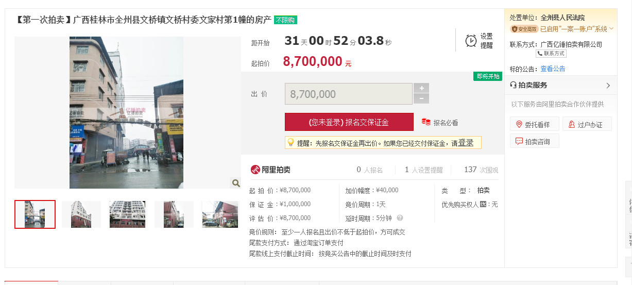Screen dimensions: 632x285
Task: Expand the 一案一账户 system dropdown arrow
Action: (x=611, y=29)
